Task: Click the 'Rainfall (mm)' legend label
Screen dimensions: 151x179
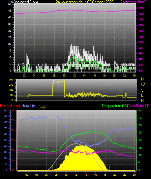Action: (10, 106)
